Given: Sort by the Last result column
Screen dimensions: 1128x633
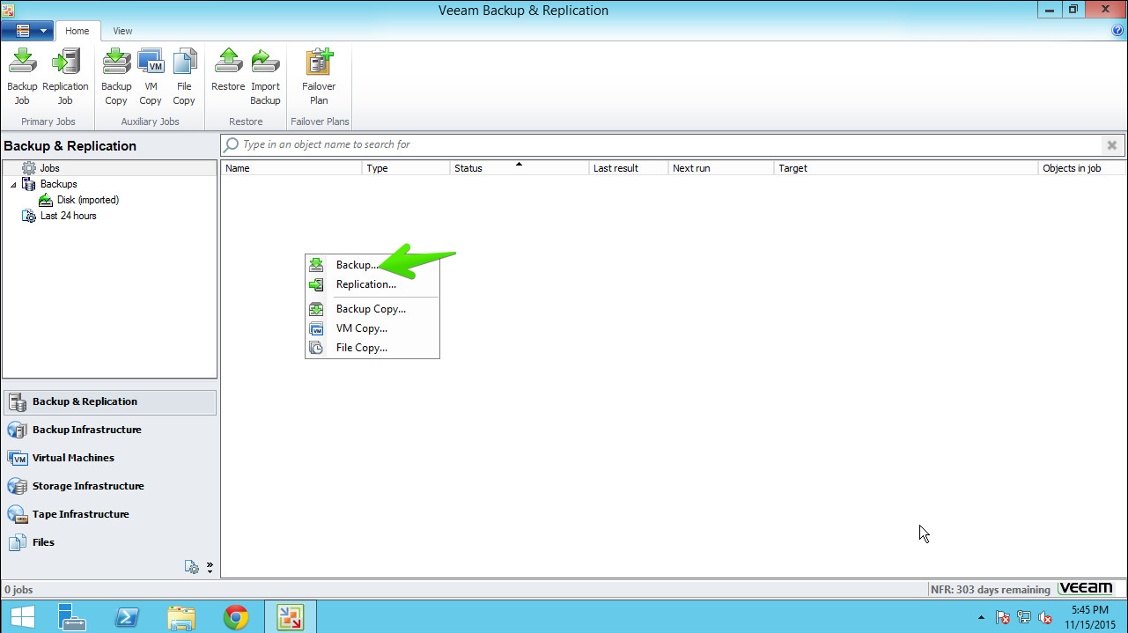Looking at the screenshot, I should [629, 168].
